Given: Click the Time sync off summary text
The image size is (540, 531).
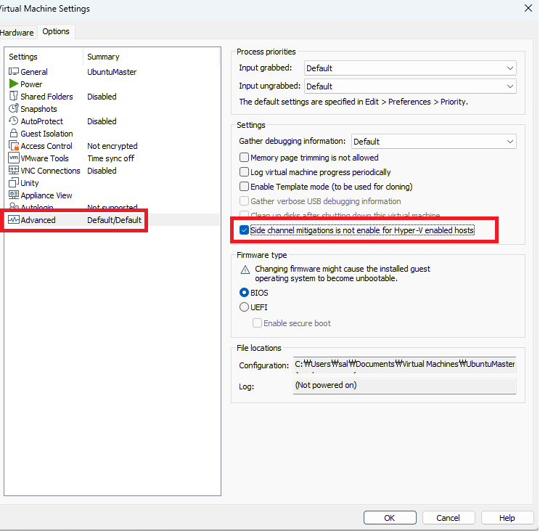Looking at the screenshot, I should click(x=110, y=158).
